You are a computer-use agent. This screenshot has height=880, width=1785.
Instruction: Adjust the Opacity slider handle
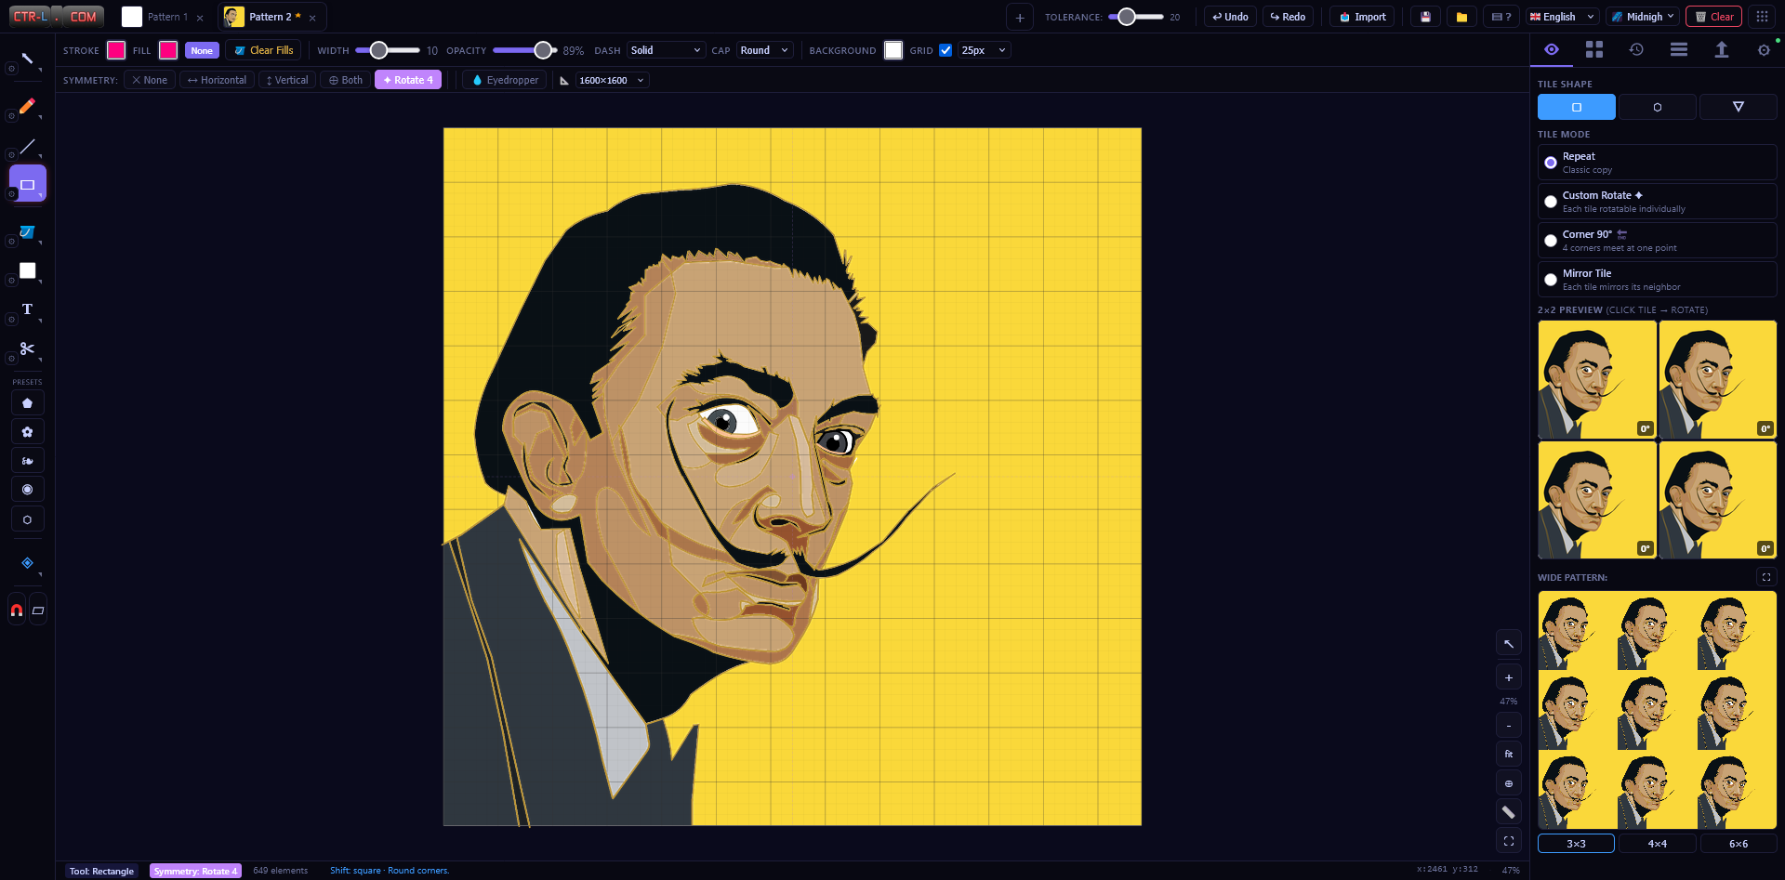click(x=543, y=50)
